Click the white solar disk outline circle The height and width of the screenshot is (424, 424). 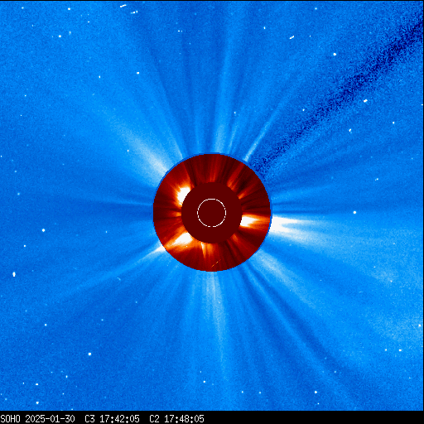212,213
